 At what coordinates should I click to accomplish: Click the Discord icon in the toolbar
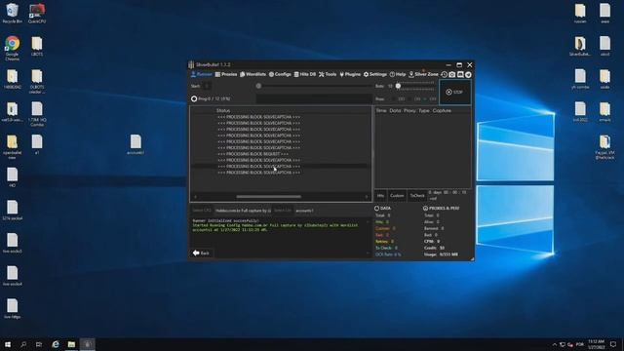click(460, 74)
